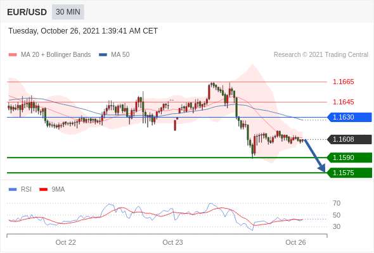
Task: Click the Research © 2021 Trading Central credit
Action: pyautogui.click(x=321, y=55)
